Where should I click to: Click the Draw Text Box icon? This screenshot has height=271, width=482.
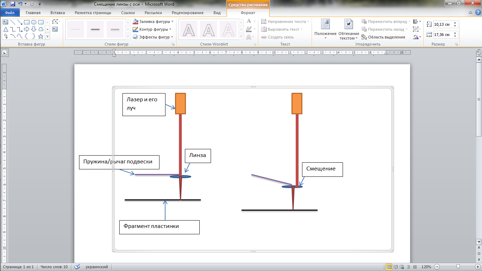[55, 29]
